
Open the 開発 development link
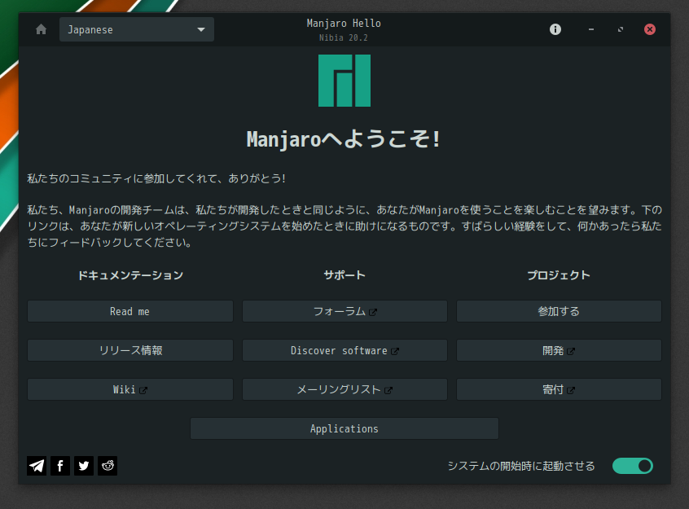pos(559,350)
